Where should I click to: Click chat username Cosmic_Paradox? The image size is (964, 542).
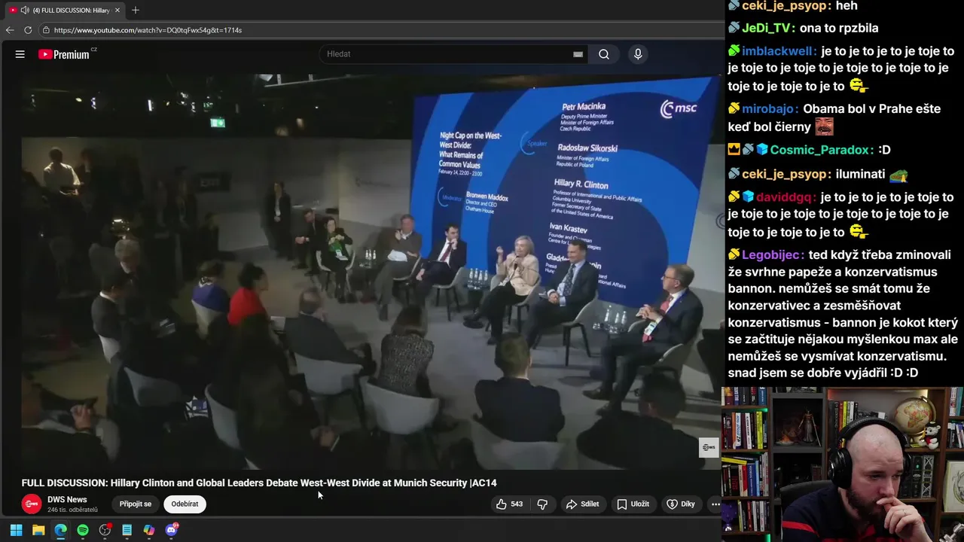821,150
